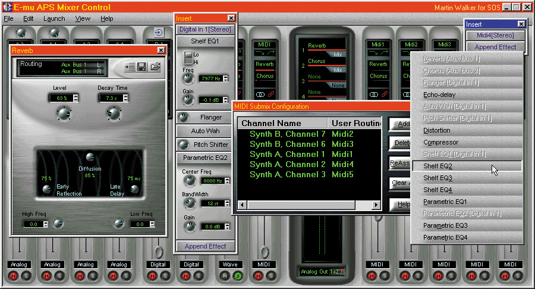
Task: Click the Reverb save preset floppy icon
Action: click(141, 67)
